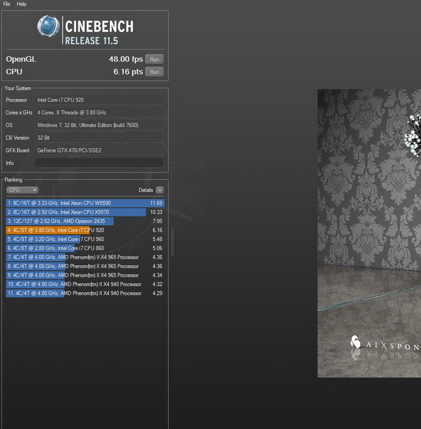Click the empty Info input field

tap(99, 163)
